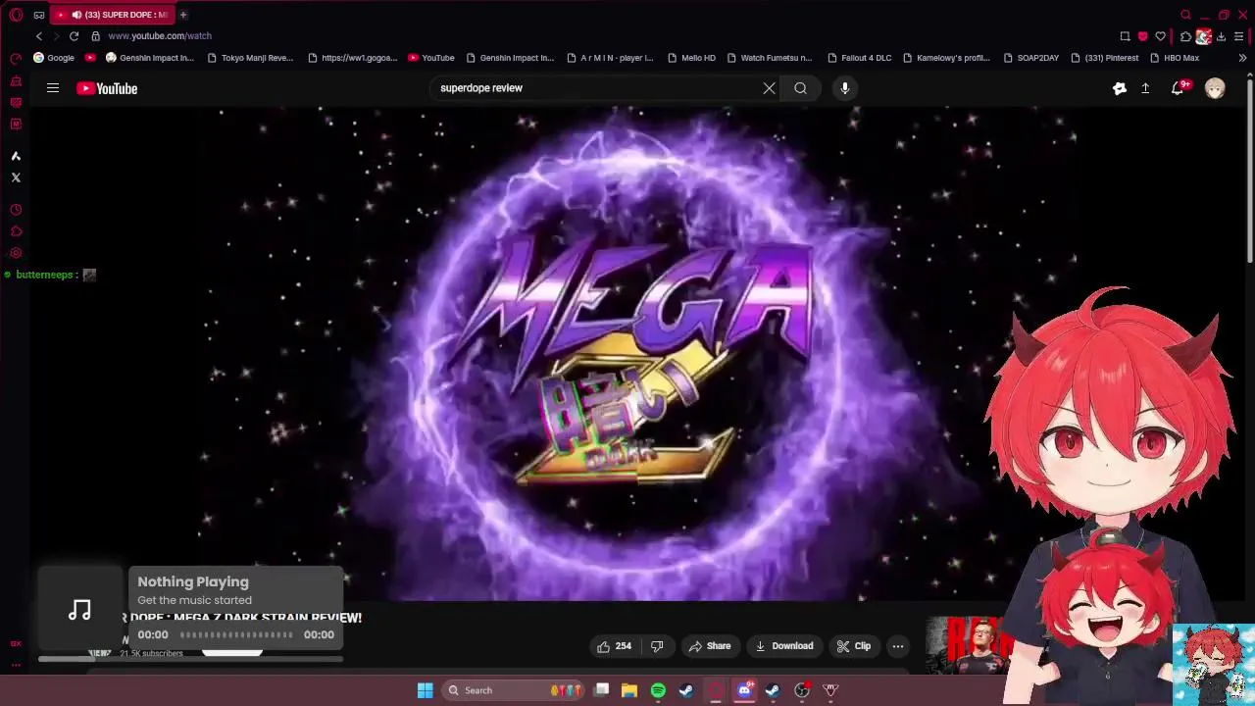Screen dimensions: 1255x706
Task: Dislike the video with thumbs down
Action: (657, 646)
